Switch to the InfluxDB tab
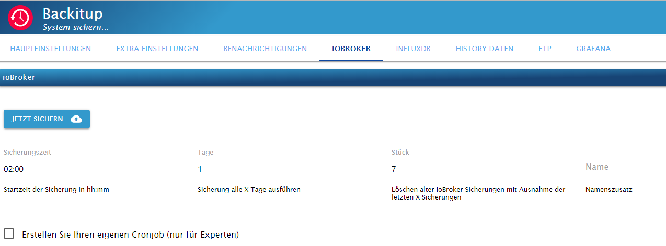This screenshot has width=666, height=246. tap(413, 49)
